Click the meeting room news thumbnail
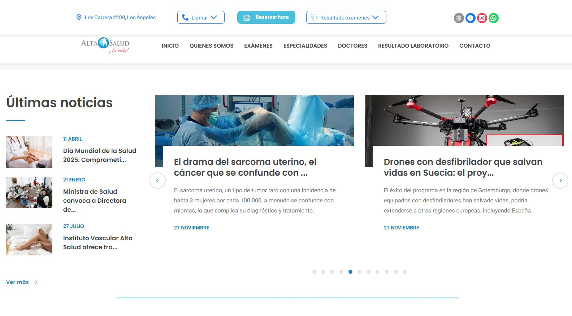 pyautogui.click(x=29, y=193)
